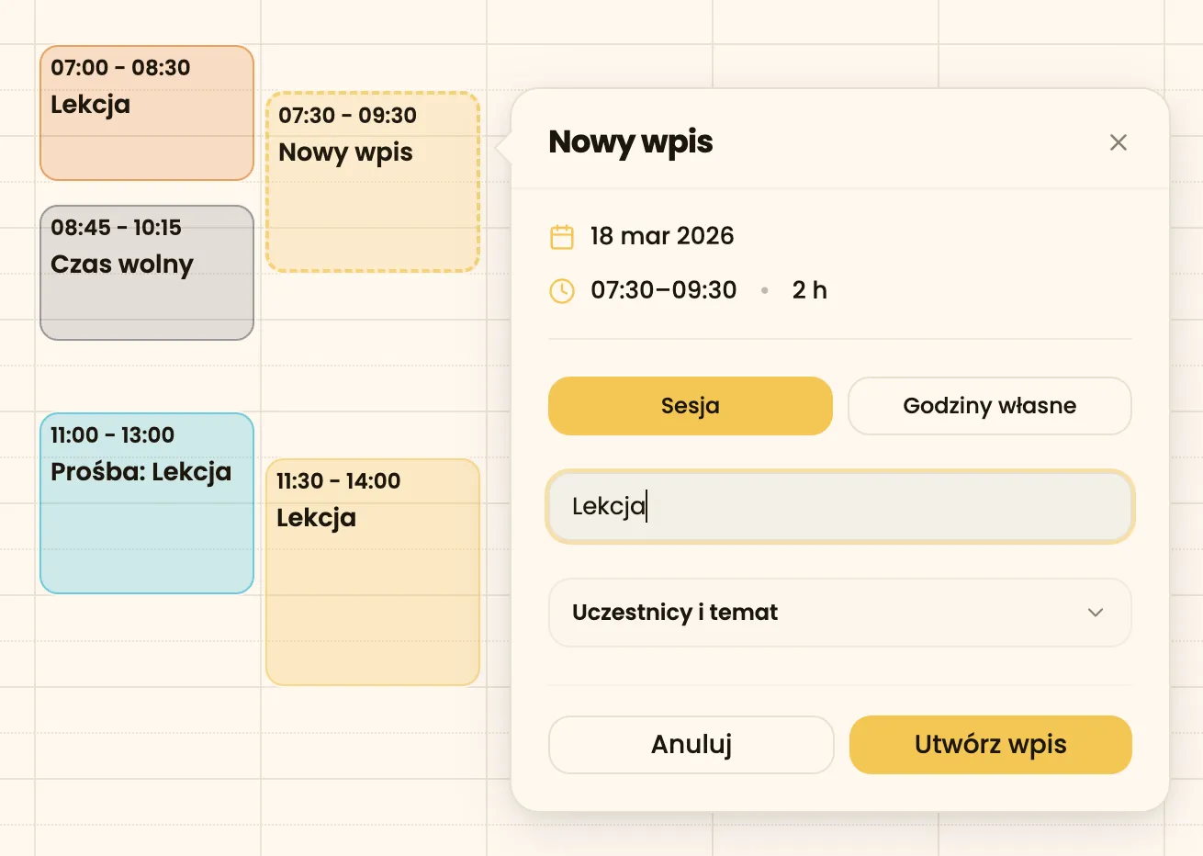Open the Prośba: Lekcja request event
The height and width of the screenshot is (856, 1203).
click(x=147, y=503)
